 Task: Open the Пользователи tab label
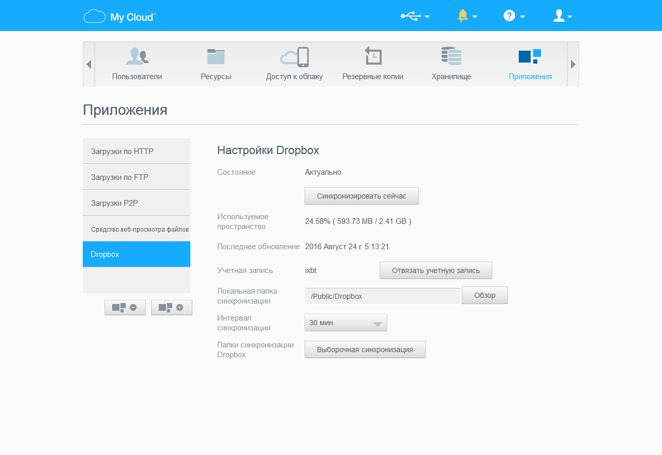click(137, 77)
